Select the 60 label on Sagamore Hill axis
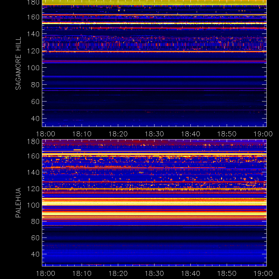Image resolution: width=279 pixels, height=279 pixels. tap(35, 101)
